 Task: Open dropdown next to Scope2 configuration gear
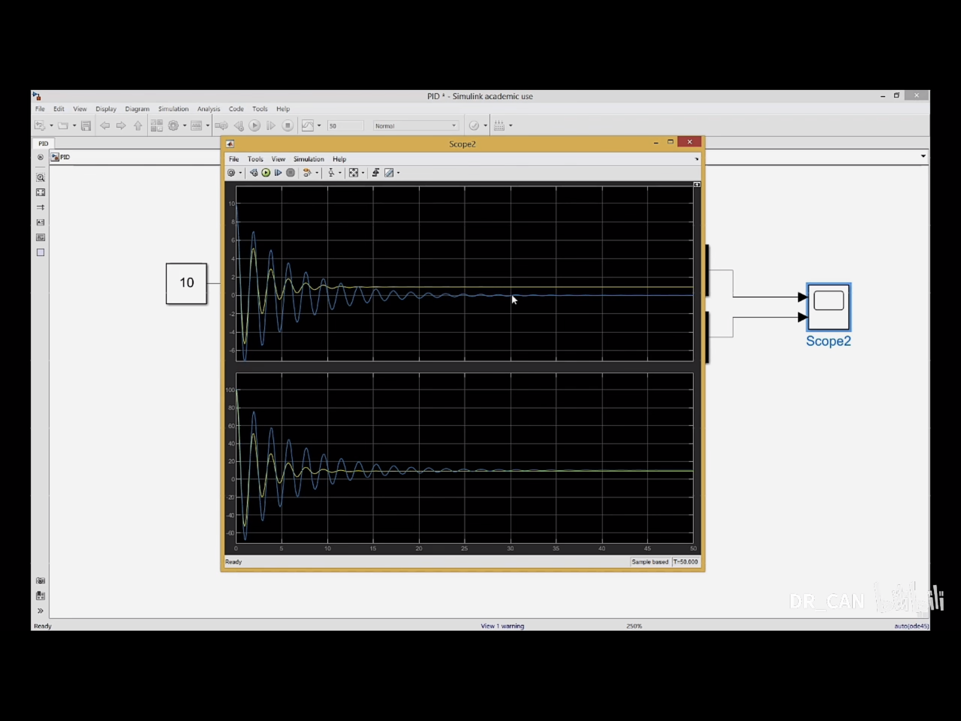coord(240,172)
